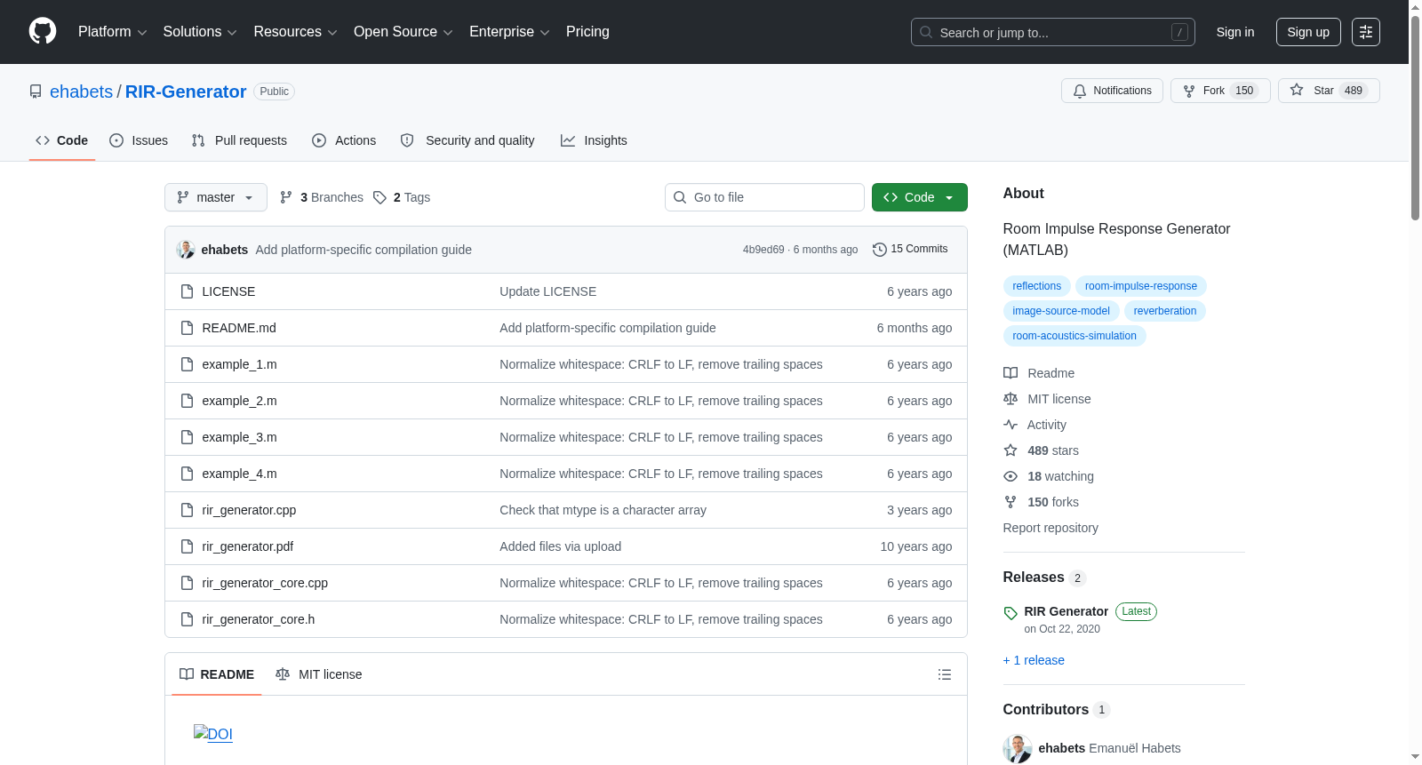Click the eye icon beside 18 watching
The image size is (1422, 765).
1011,476
